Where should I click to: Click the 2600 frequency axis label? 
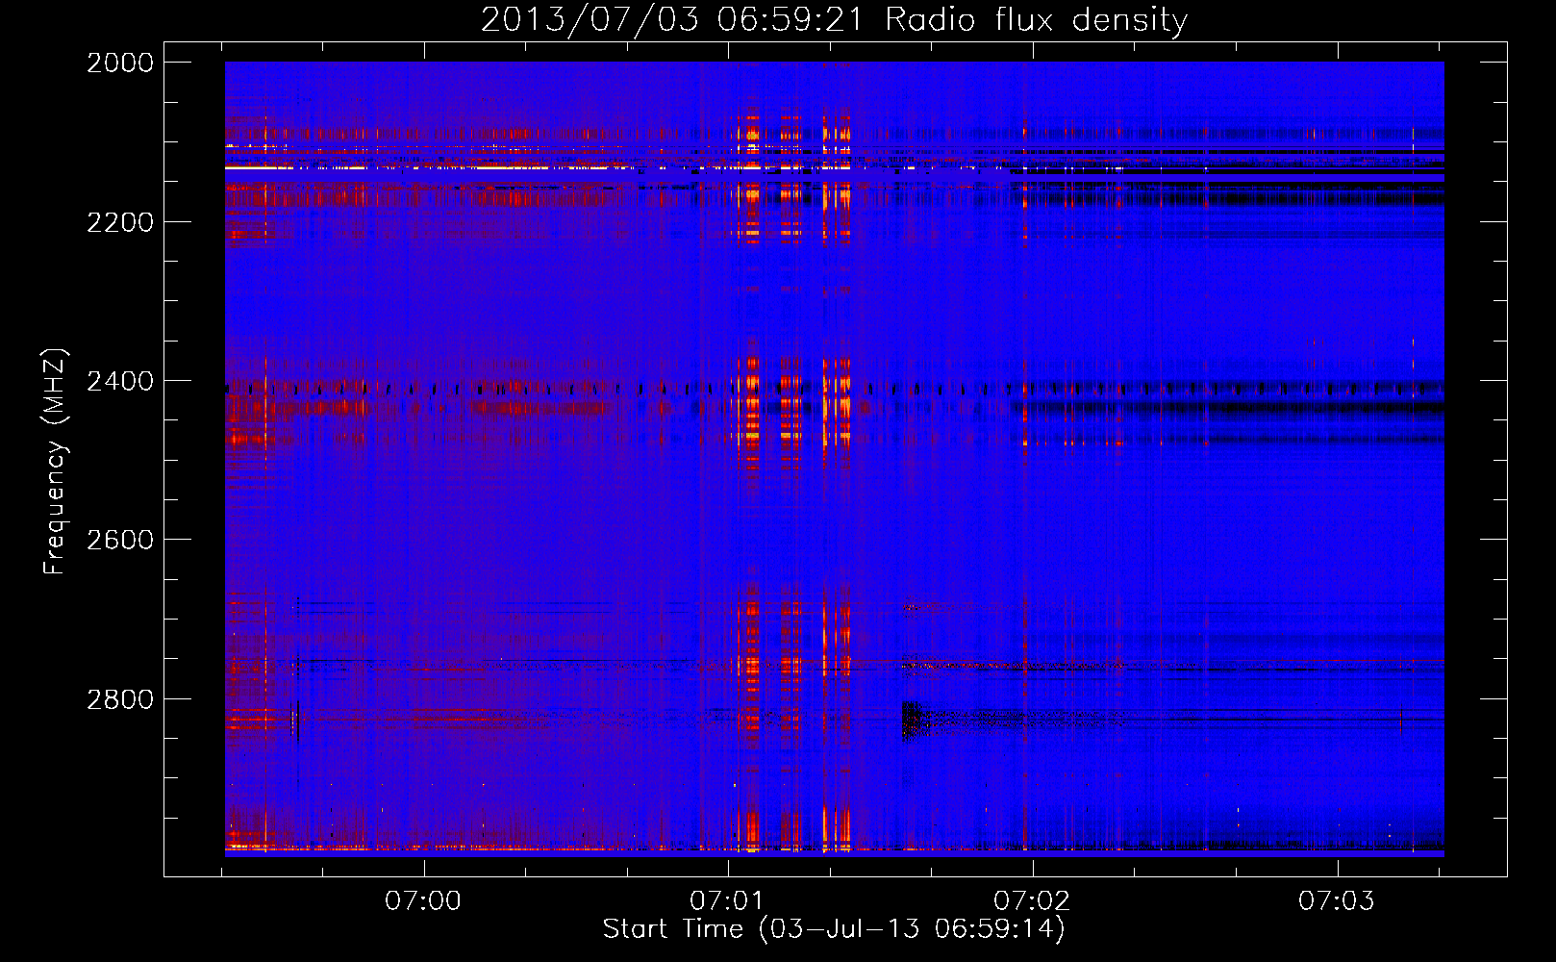point(120,540)
